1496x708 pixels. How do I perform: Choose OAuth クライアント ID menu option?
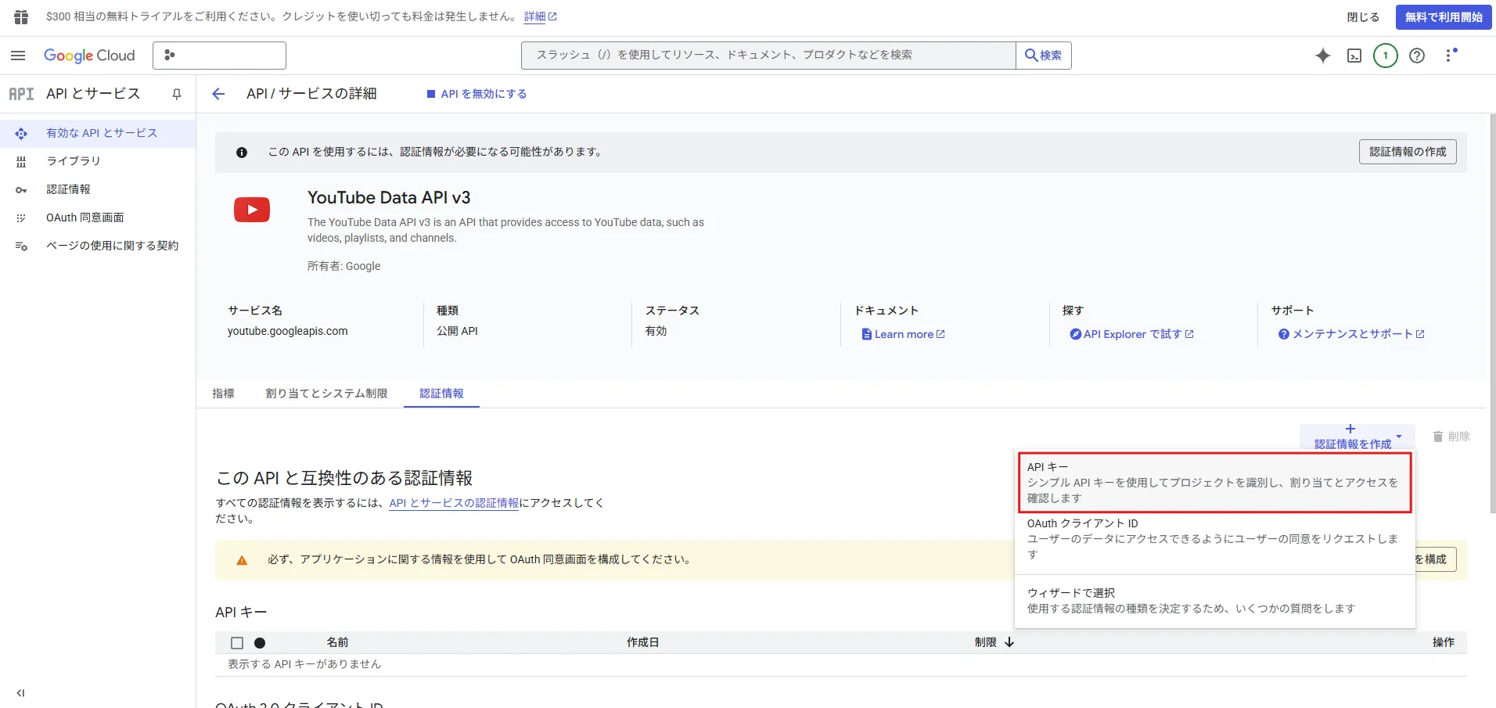1214,539
